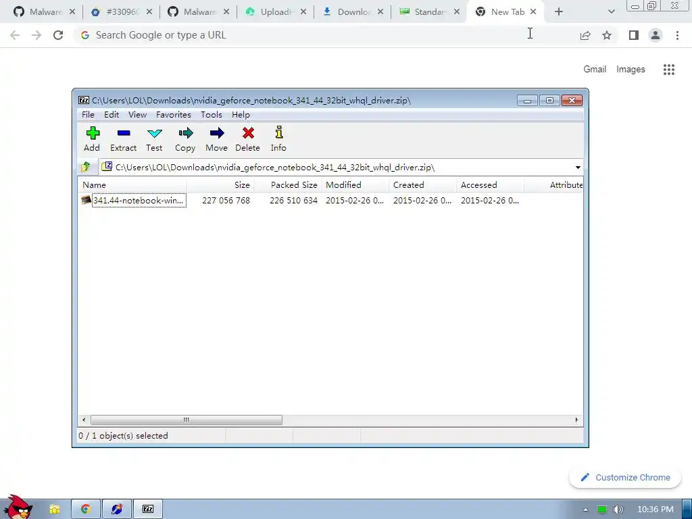This screenshot has width=692, height=519.
Task: Open the View menu in 7-Zip
Action: pyautogui.click(x=138, y=115)
